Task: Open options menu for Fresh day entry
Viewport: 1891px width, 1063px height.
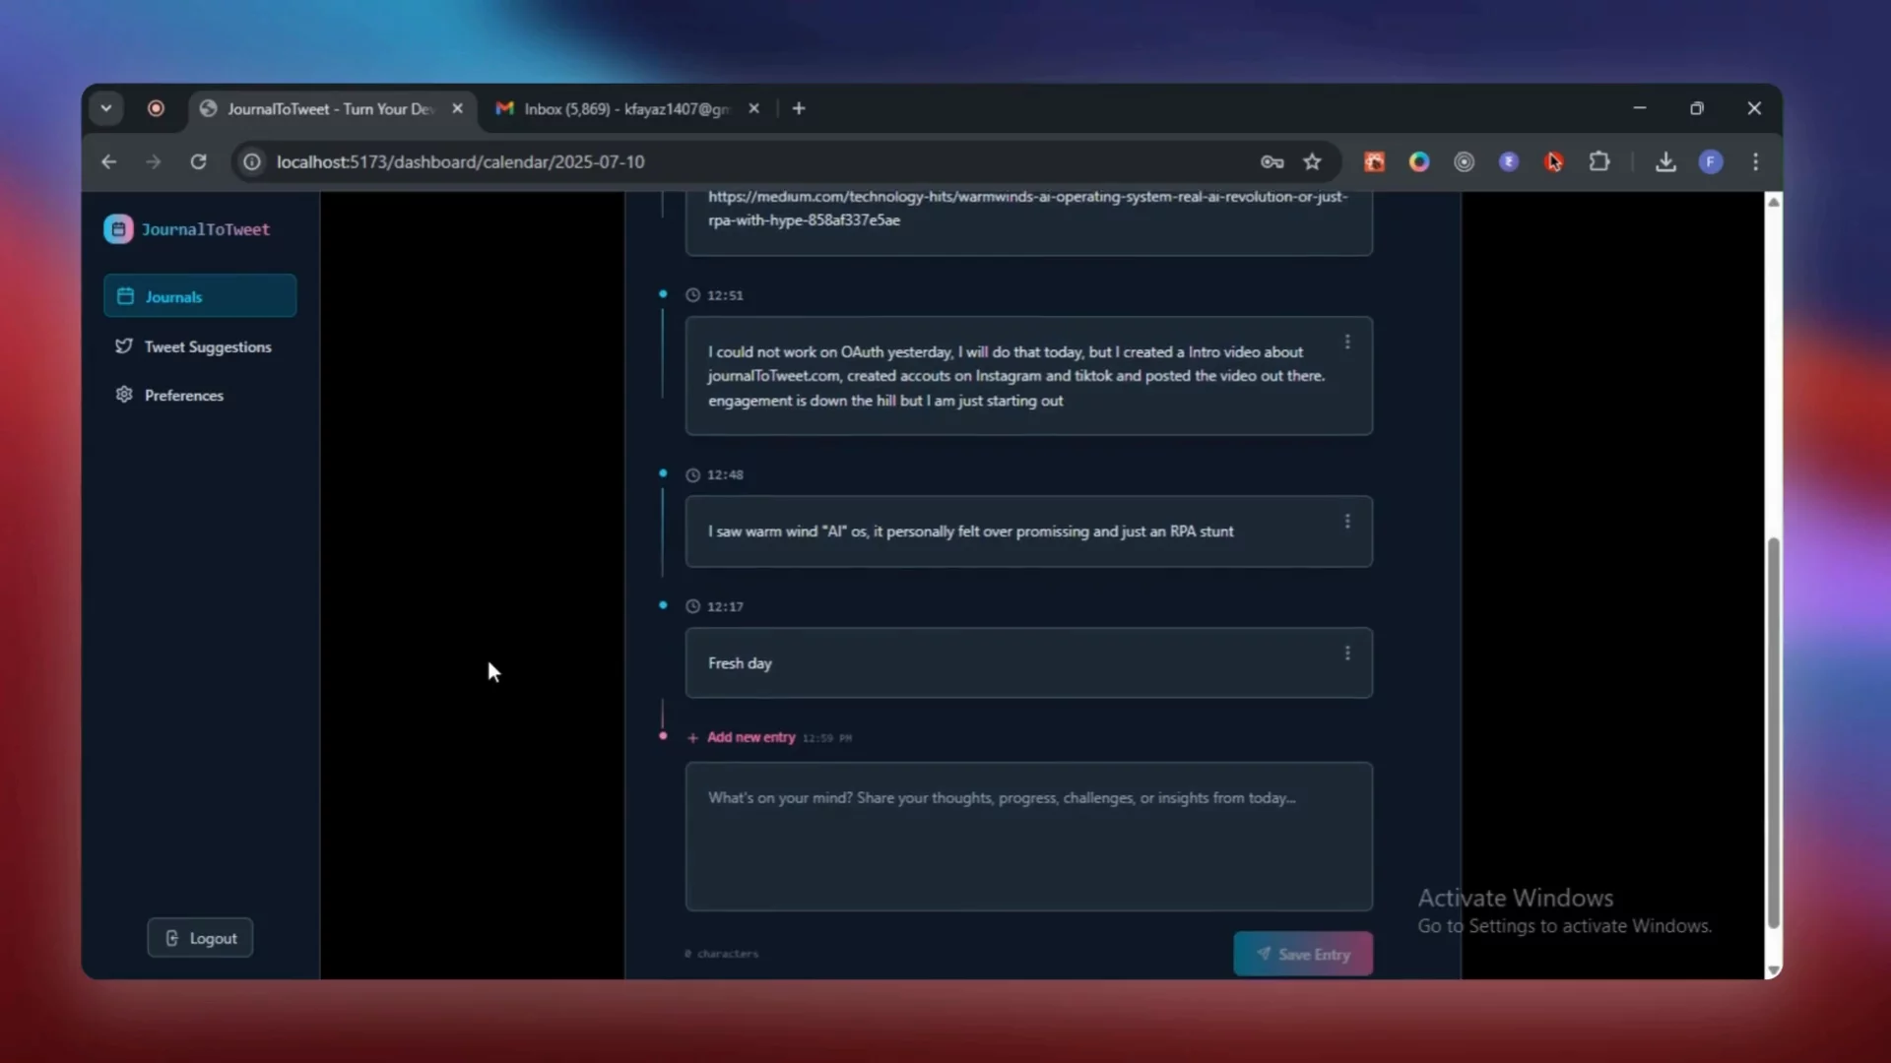Action: point(1347,653)
